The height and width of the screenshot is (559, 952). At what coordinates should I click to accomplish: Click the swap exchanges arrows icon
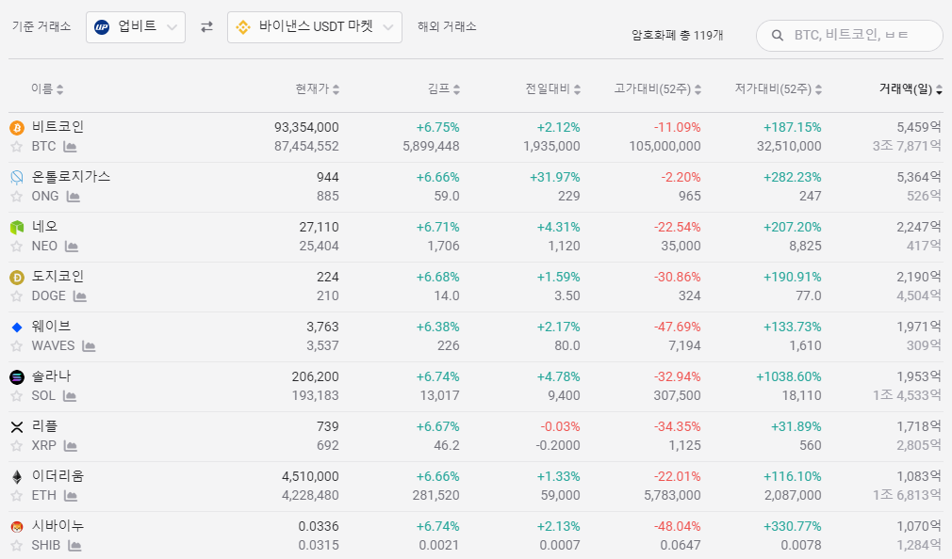click(206, 27)
